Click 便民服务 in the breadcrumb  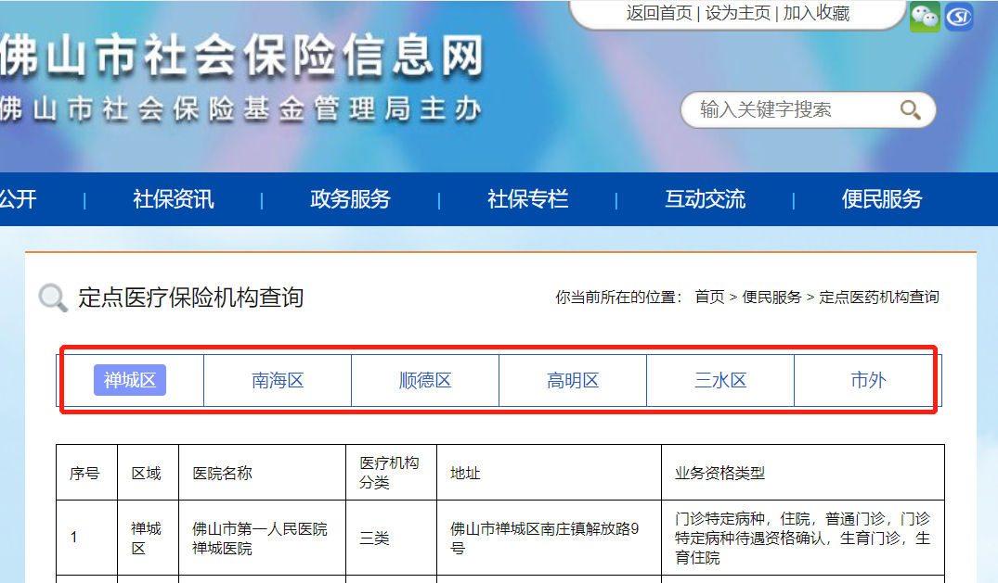click(771, 297)
